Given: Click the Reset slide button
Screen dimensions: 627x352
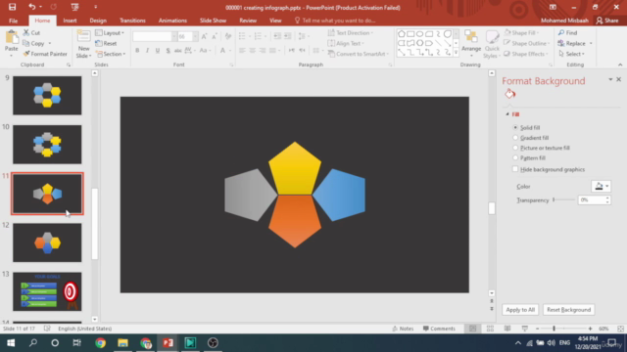Looking at the screenshot, I should 107,43.
